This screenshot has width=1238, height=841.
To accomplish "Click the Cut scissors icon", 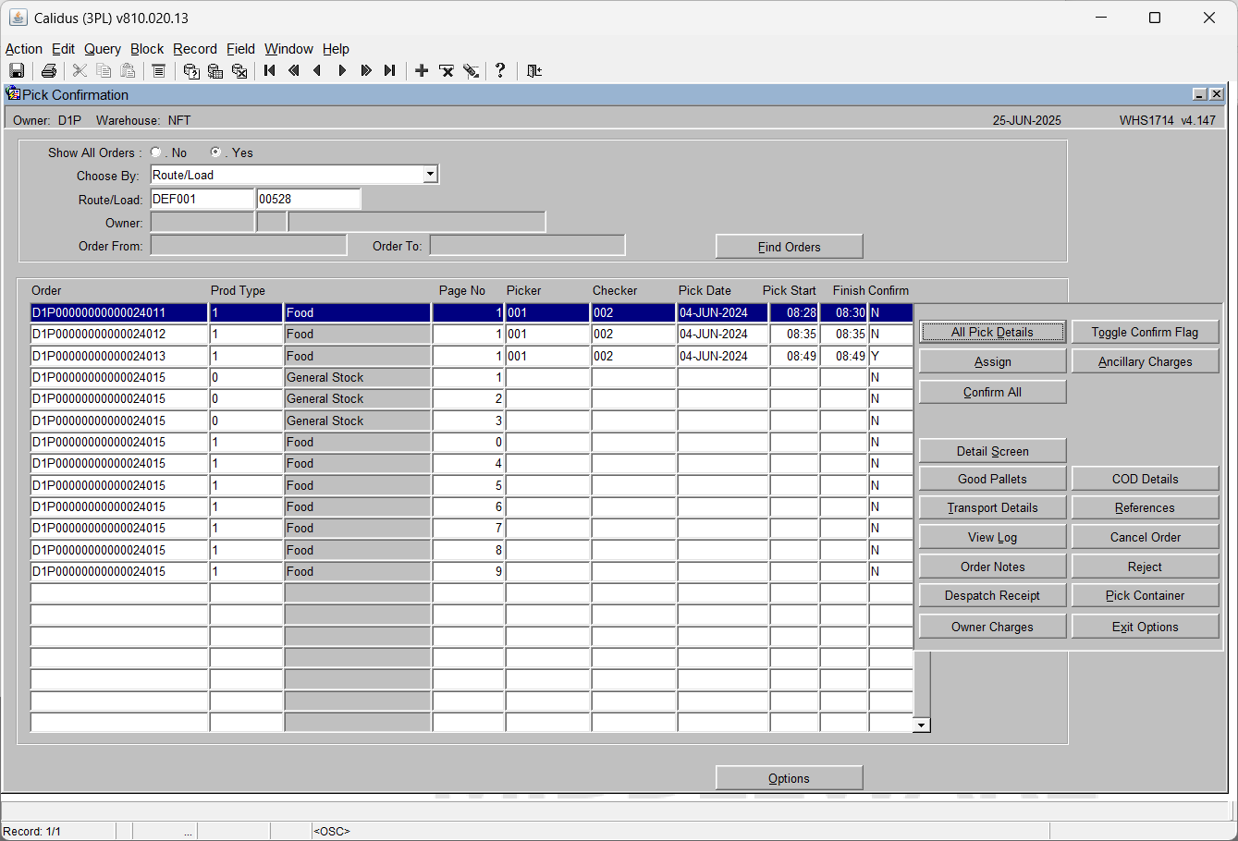I will coord(80,70).
